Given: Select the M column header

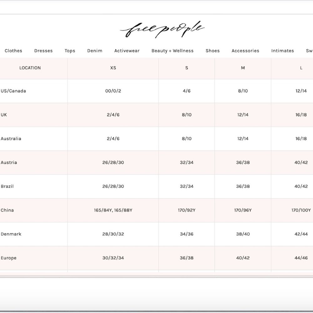Looking at the screenshot, I should [x=243, y=68].
